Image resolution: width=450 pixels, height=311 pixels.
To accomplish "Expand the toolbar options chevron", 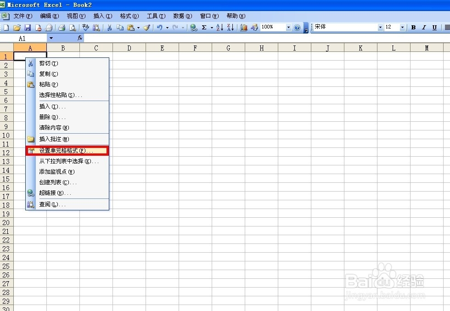I will tap(306, 28).
